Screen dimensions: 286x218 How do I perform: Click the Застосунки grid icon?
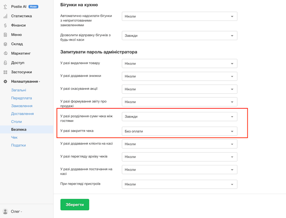pos(5,72)
